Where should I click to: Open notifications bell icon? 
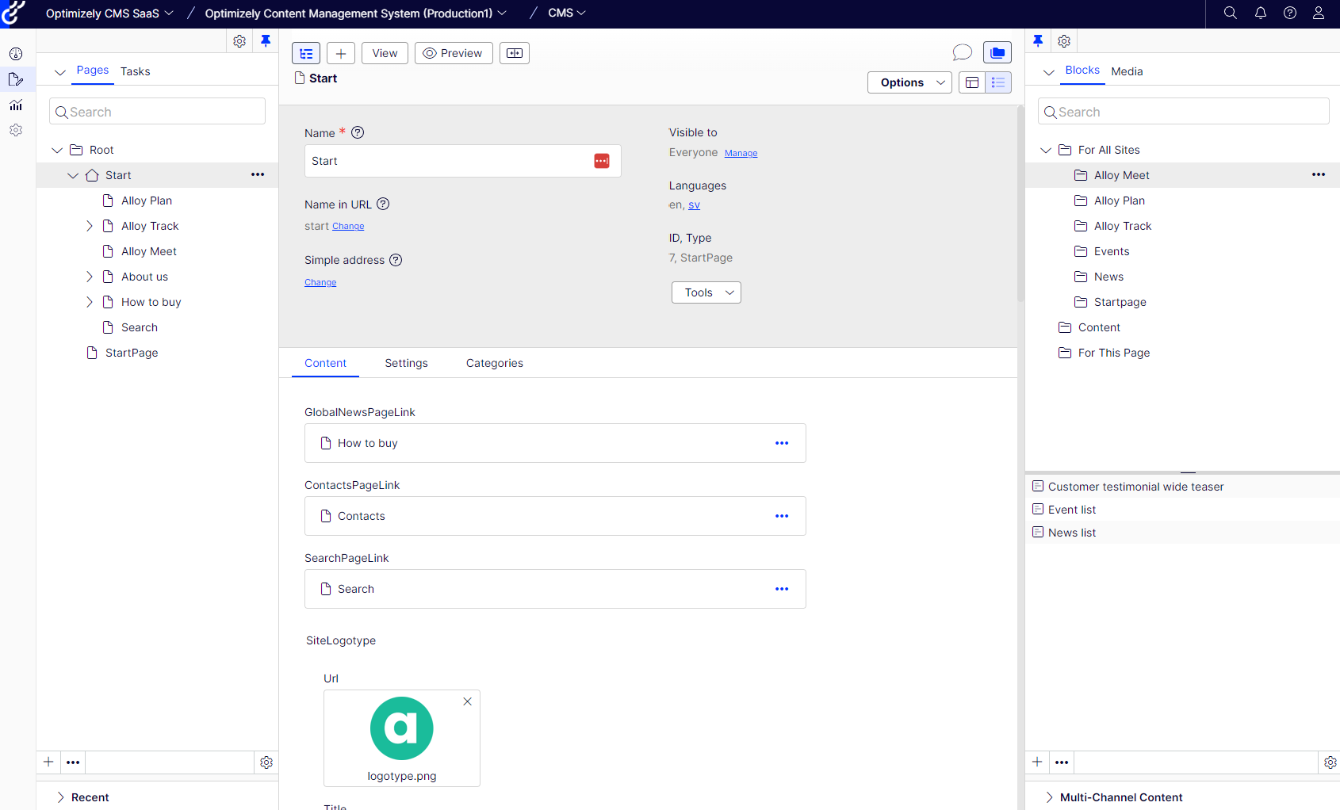coord(1261,13)
